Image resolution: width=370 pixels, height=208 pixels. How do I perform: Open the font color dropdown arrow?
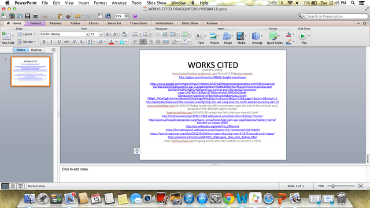116,42
